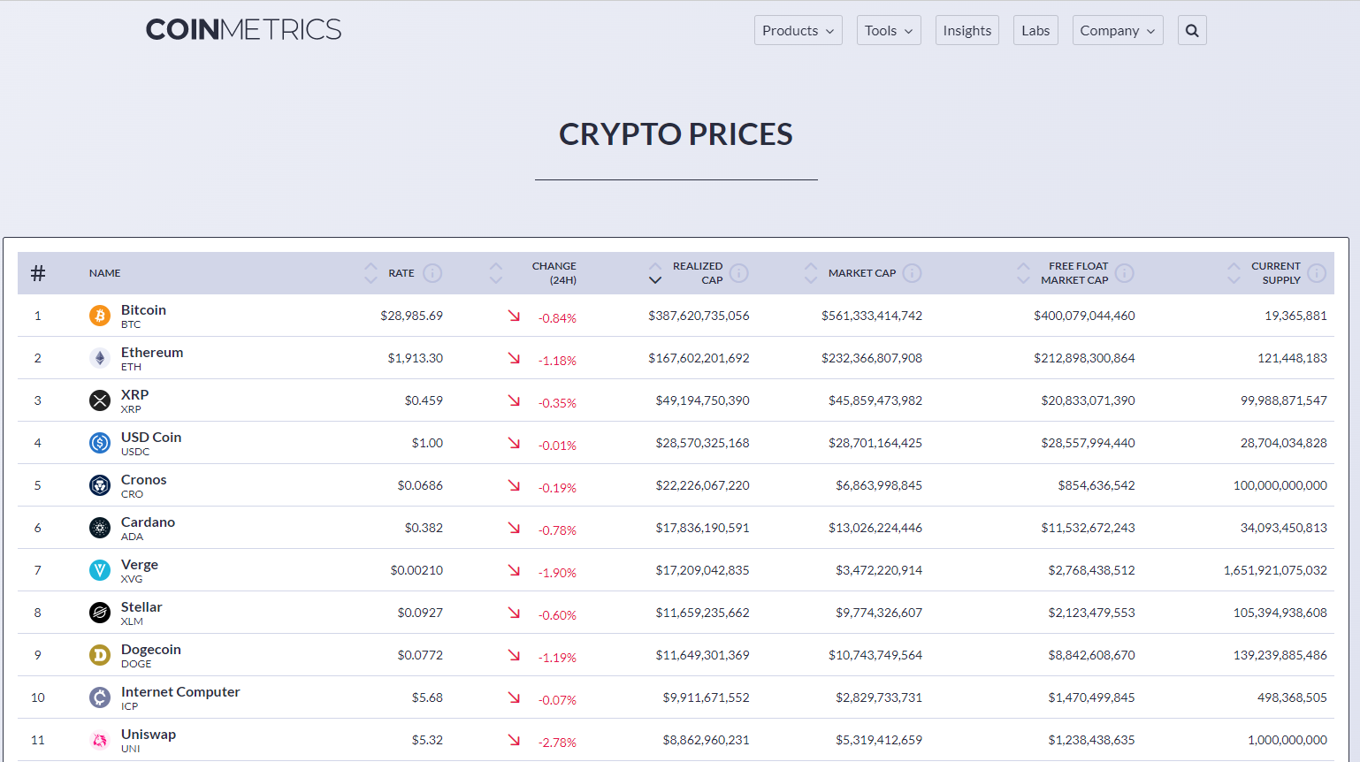Click Uniswap change -2.78%

click(x=557, y=743)
